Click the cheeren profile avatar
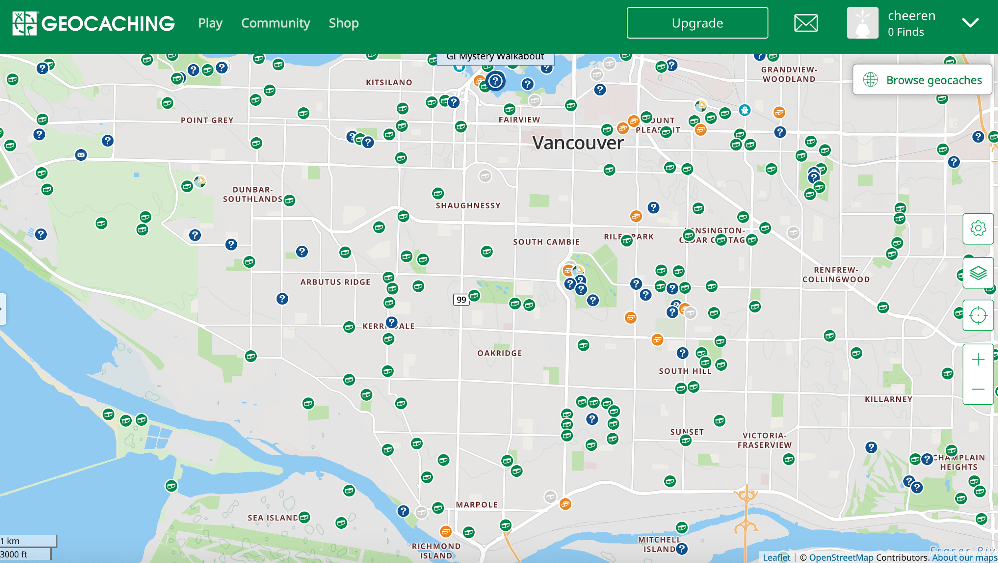The width and height of the screenshot is (998, 563). click(x=862, y=23)
